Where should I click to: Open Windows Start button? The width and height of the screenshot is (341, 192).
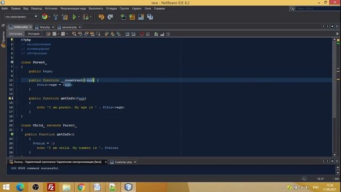point(6,187)
